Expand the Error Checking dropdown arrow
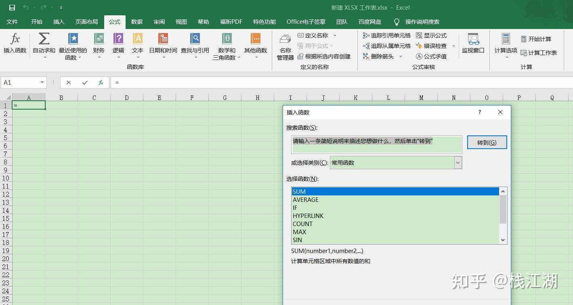Image resolution: width=573 pixels, height=305 pixels. point(453,46)
